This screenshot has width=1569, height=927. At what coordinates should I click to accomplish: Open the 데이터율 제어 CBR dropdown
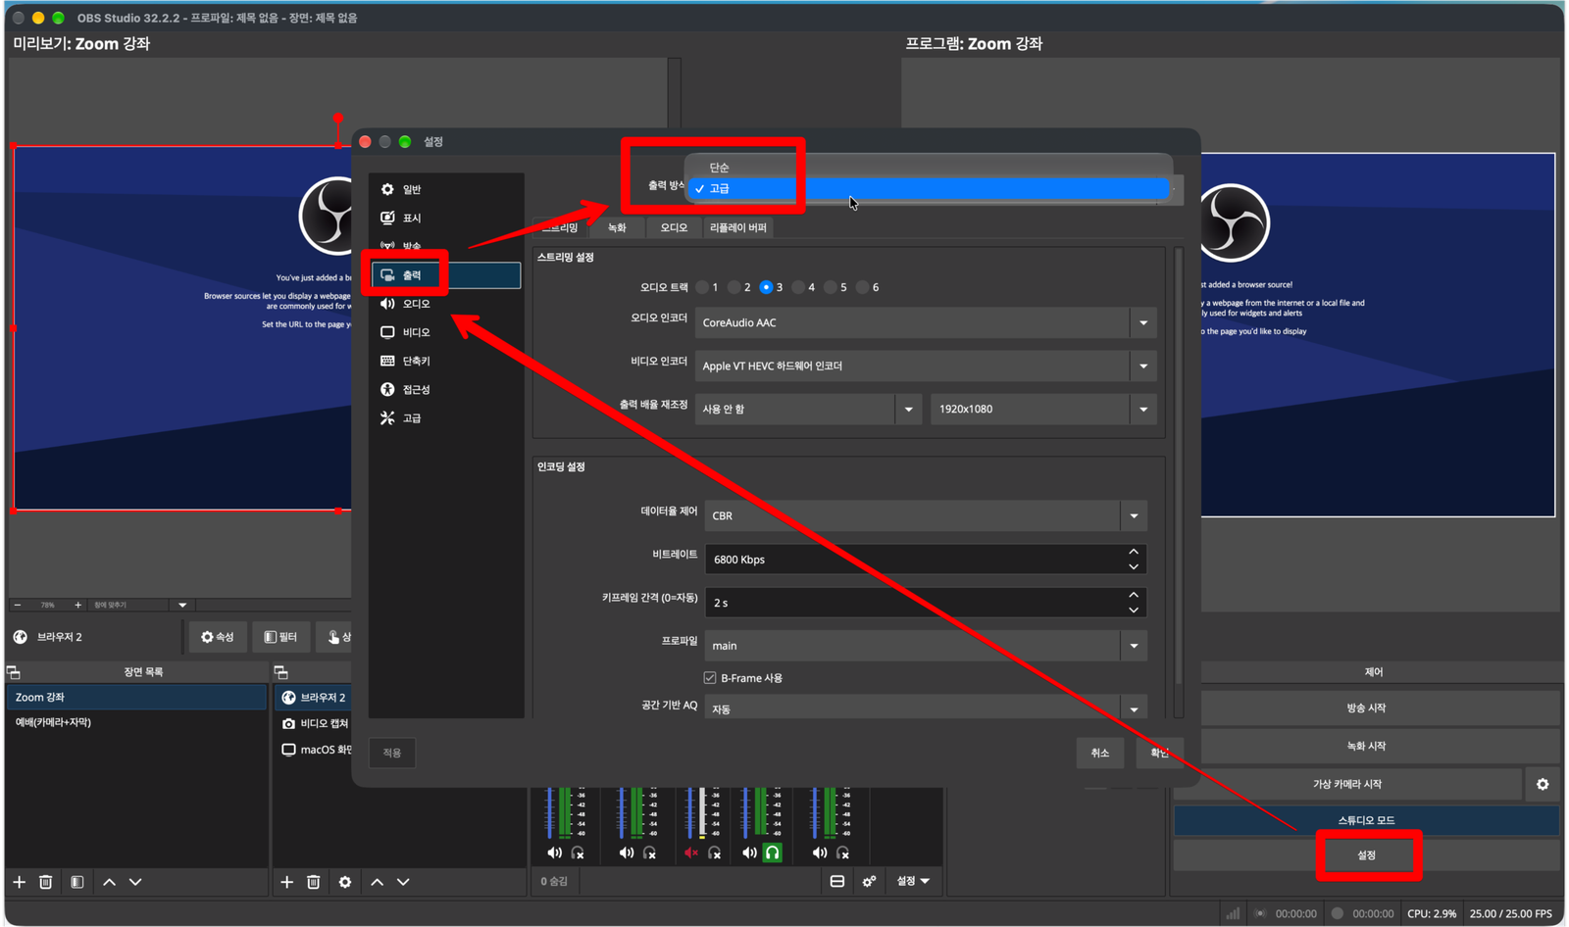pos(926,515)
